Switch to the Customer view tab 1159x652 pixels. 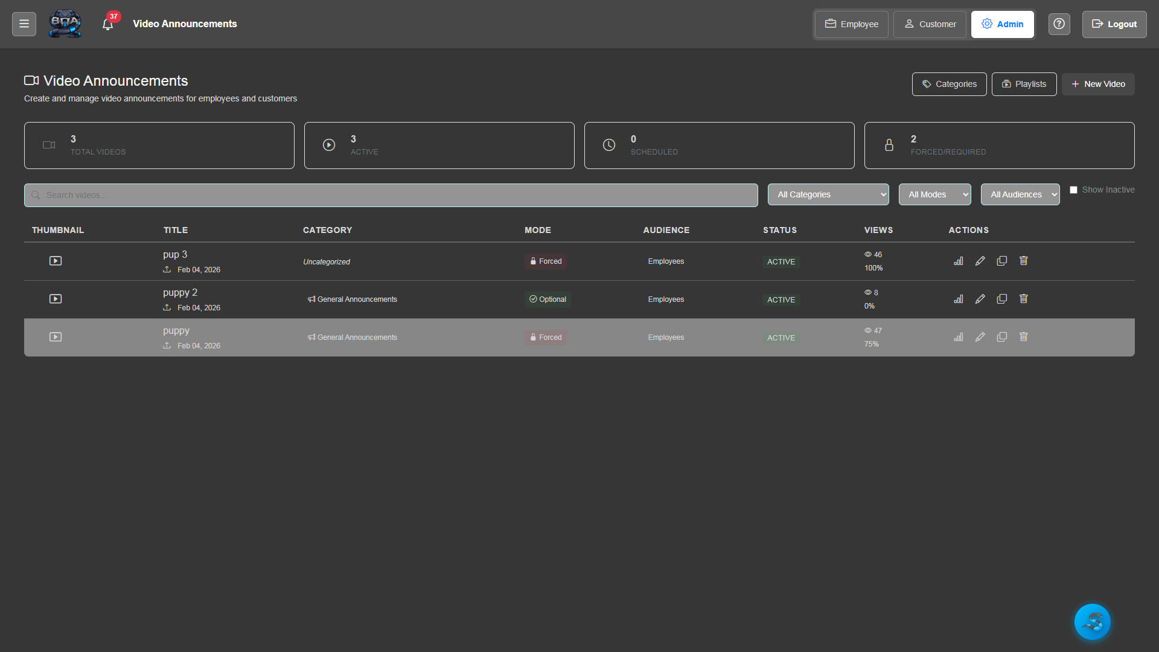[x=930, y=24]
